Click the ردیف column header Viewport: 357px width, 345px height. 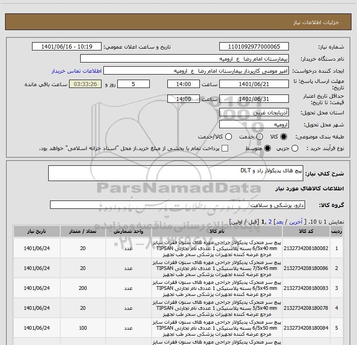click(x=337, y=231)
